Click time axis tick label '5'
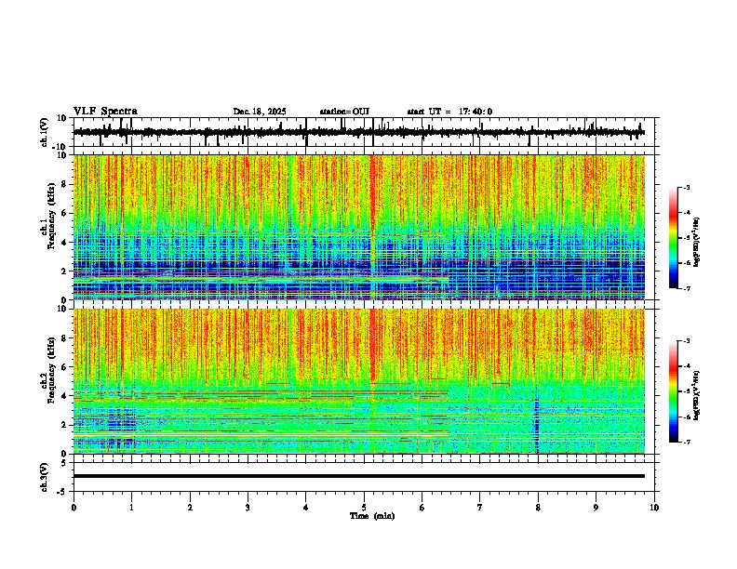The image size is (737, 569). pyautogui.click(x=364, y=508)
